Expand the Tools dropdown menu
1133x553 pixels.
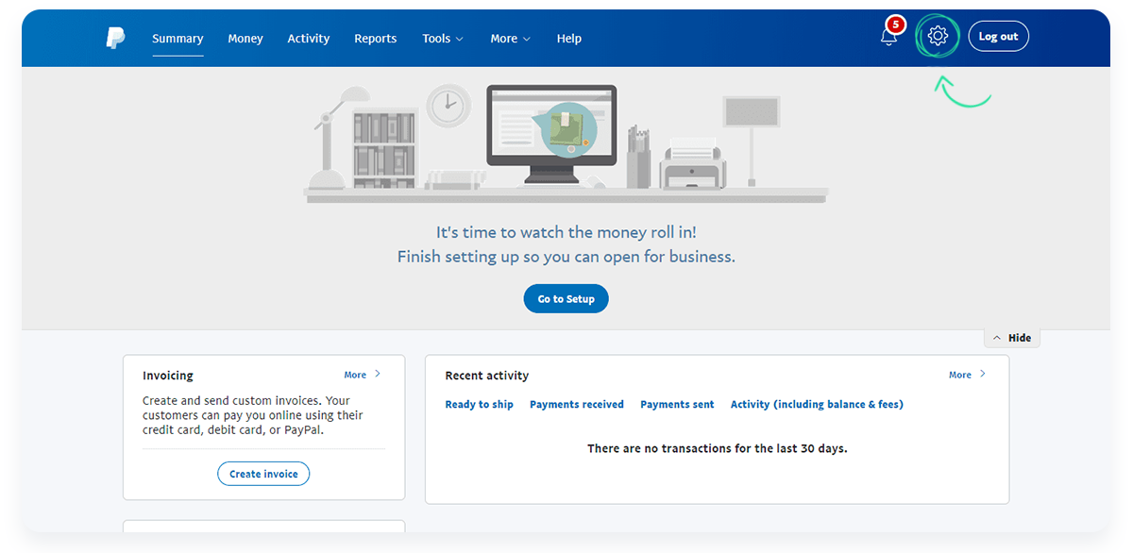point(443,39)
